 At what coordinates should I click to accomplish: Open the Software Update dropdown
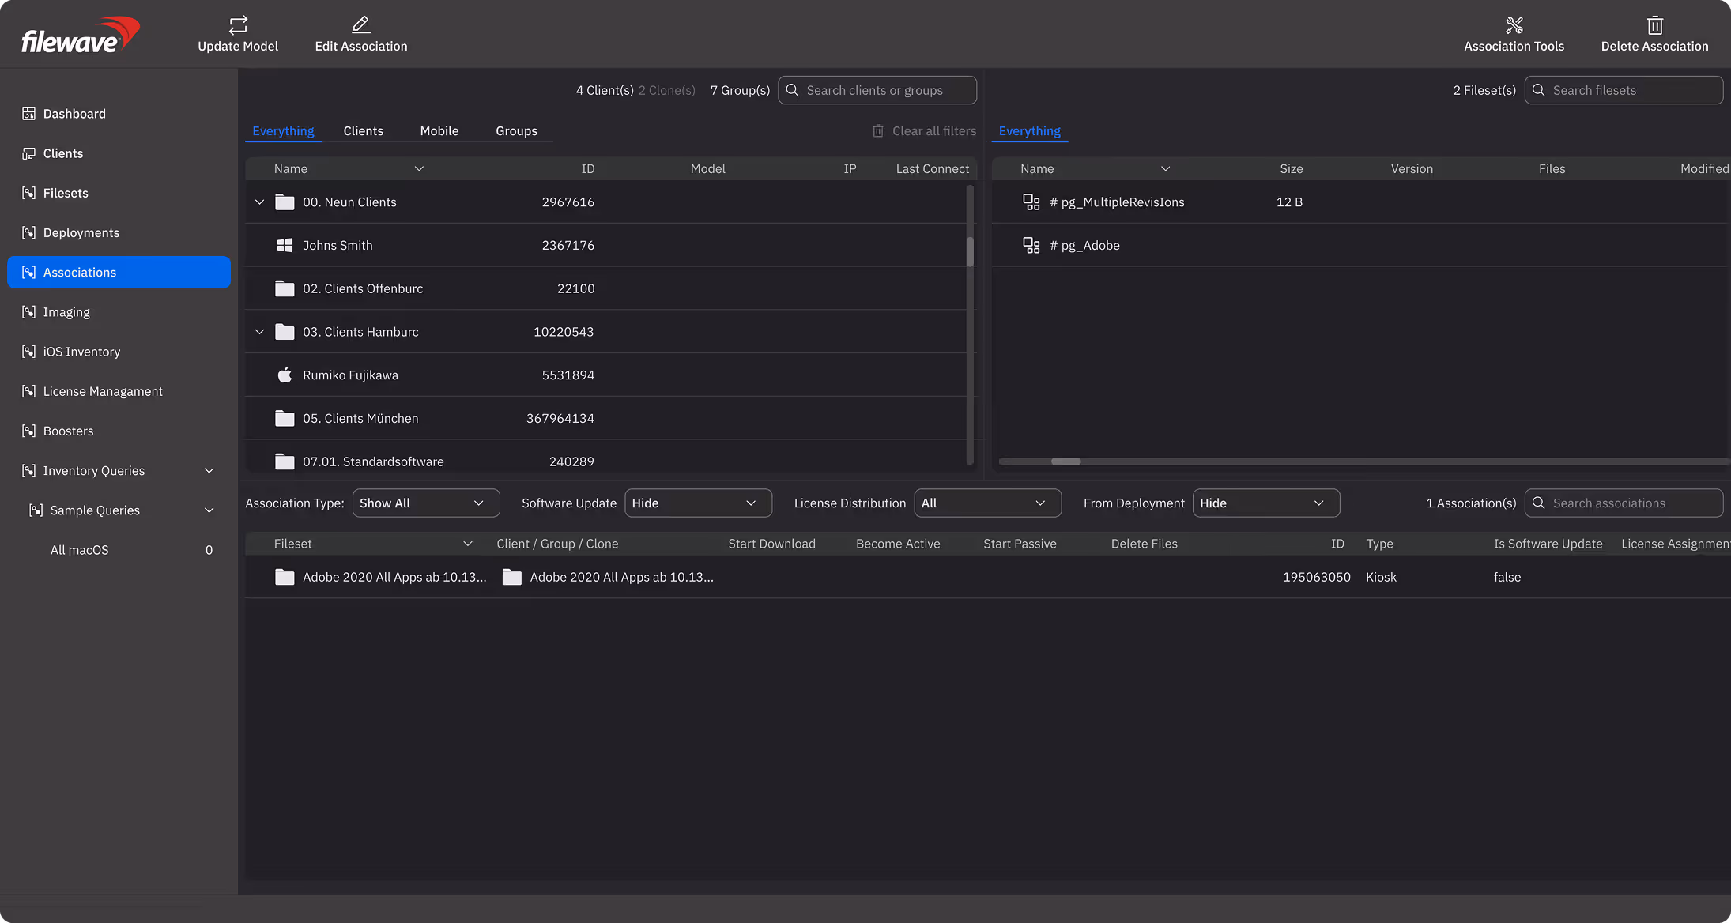point(698,503)
